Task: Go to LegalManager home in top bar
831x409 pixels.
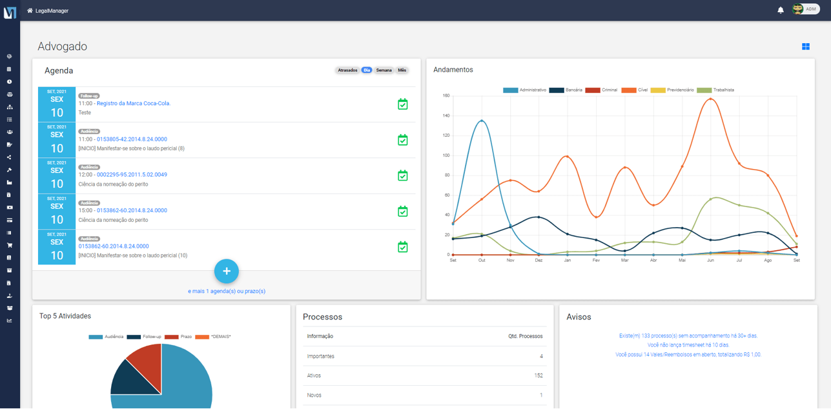Action: tap(48, 11)
